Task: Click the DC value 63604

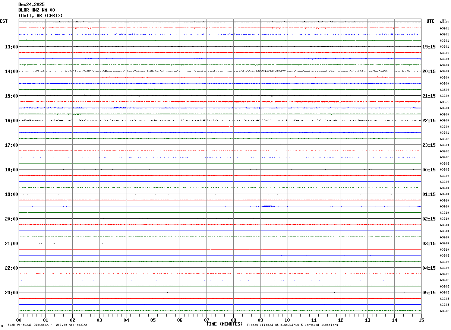Action: tap(444, 145)
